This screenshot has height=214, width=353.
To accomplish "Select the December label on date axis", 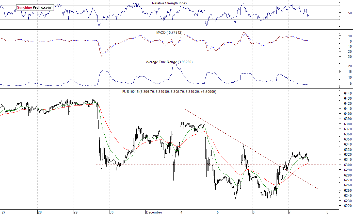I will (x=154, y=212).
